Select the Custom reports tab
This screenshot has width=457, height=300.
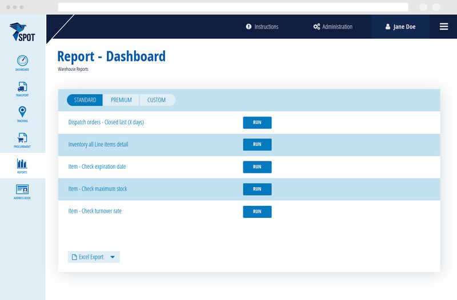157,100
